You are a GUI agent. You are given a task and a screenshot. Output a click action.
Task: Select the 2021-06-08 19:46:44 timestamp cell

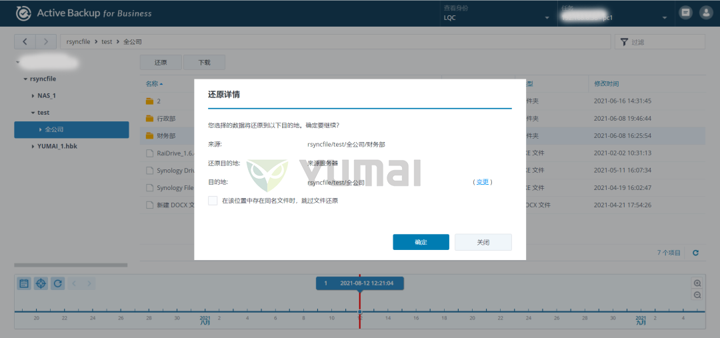tap(623, 119)
